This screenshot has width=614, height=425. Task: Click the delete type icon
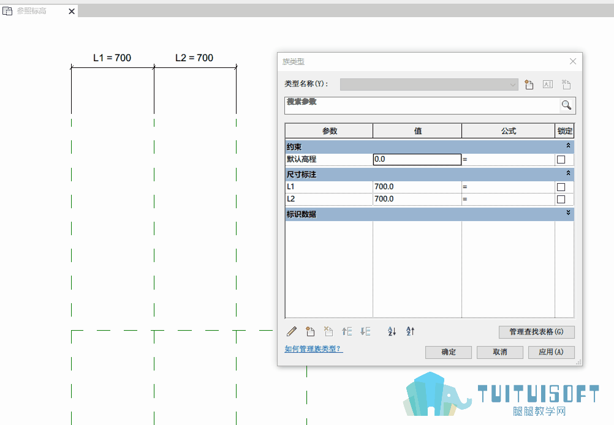click(566, 84)
